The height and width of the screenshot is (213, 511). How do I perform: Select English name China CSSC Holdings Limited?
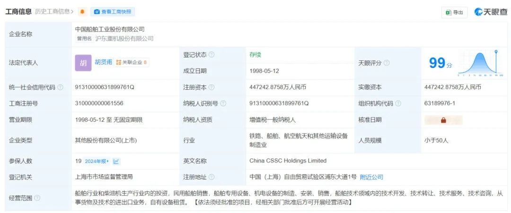tap(288, 161)
